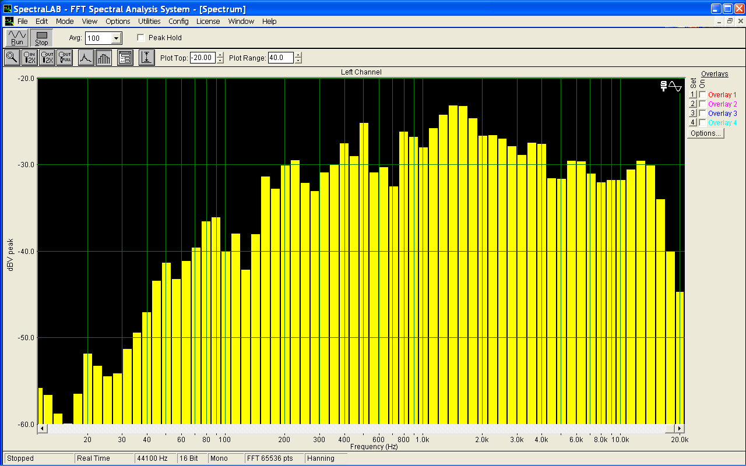This screenshot has height=466, width=746.
Task: Open the File menu
Action: point(22,21)
